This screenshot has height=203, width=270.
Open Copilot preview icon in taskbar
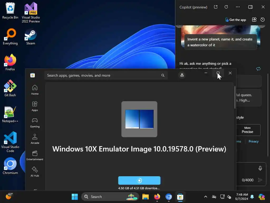tap(262, 197)
